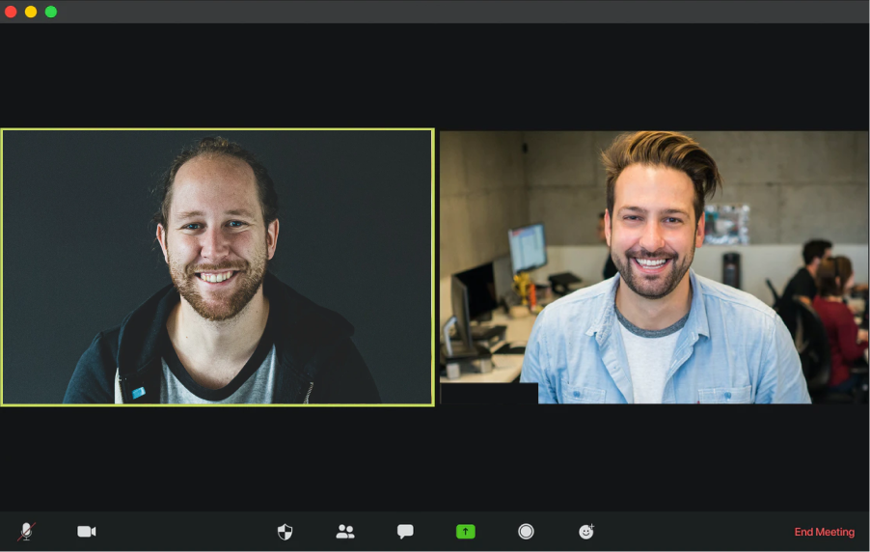This screenshot has width=870, height=552.
Task: Close the meeting window with the red button
Action: coord(11,12)
